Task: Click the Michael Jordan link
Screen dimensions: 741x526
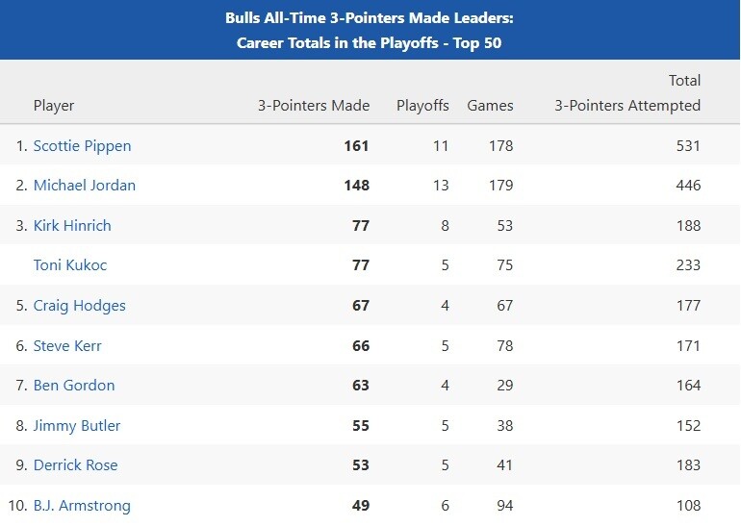Action: point(85,186)
